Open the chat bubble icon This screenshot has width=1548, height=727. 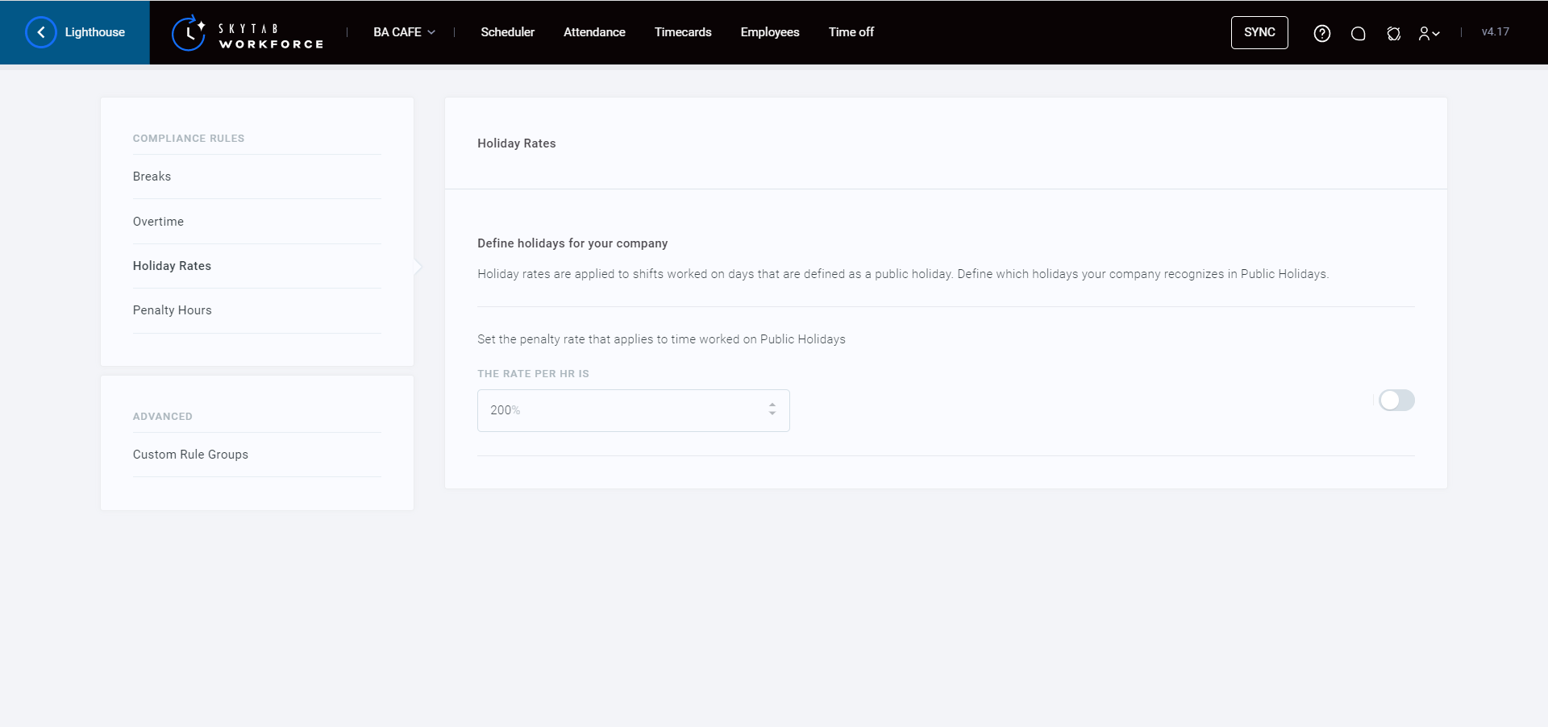1358,33
